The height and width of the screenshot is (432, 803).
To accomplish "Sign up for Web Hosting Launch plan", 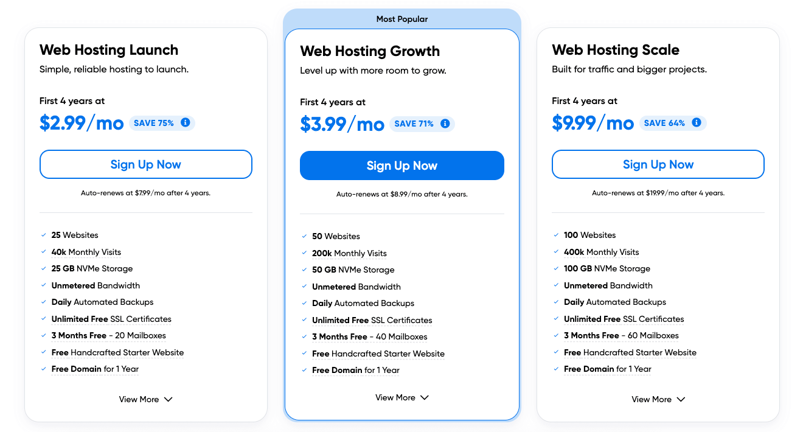I will 146,164.
